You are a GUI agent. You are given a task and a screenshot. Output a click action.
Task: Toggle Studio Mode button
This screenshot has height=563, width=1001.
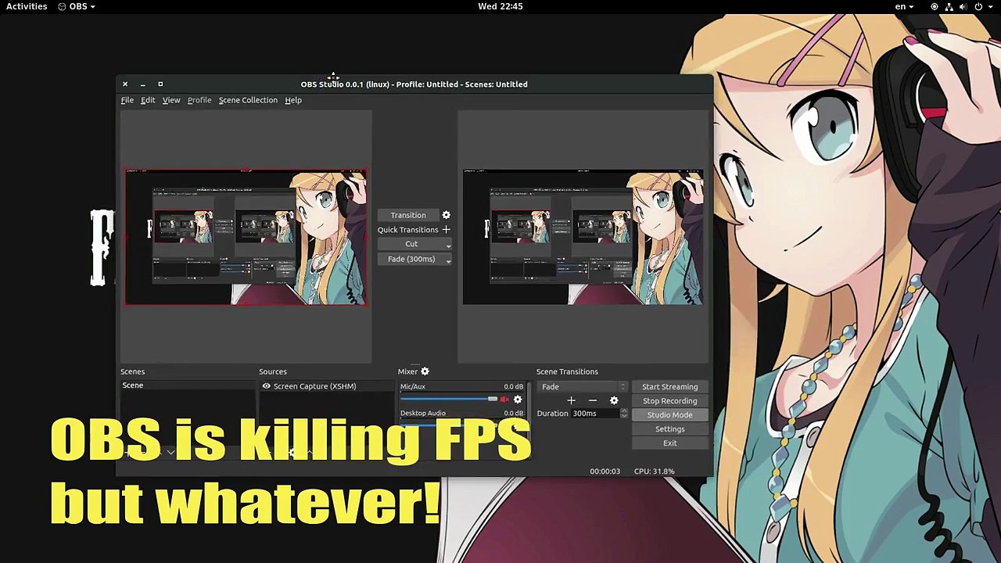pyautogui.click(x=669, y=414)
